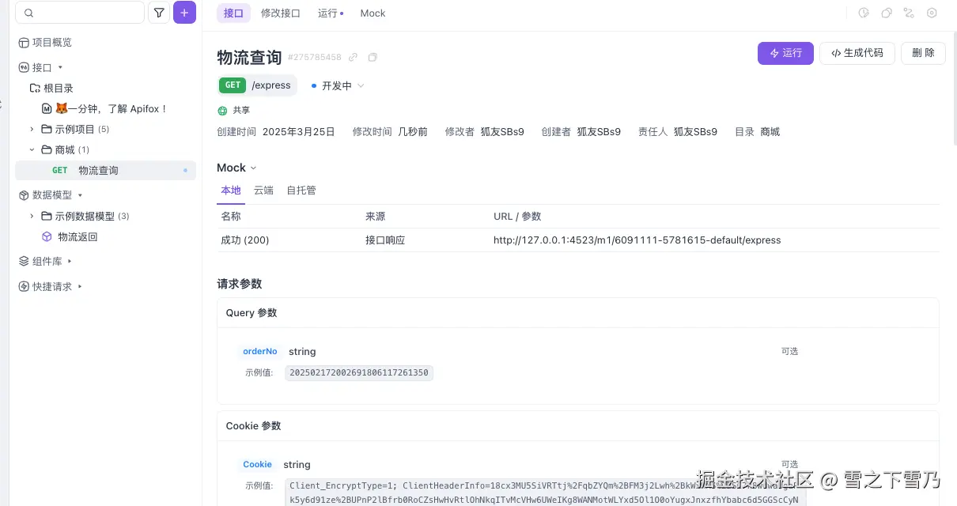Toggle the 接口 section dropdown arrow

click(x=60, y=68)
